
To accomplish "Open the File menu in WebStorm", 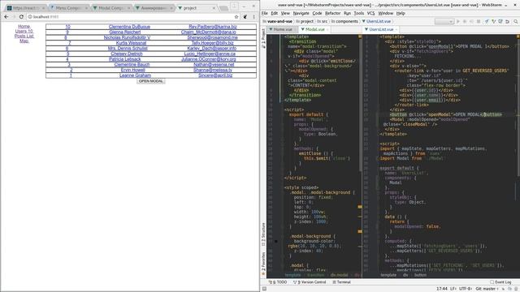I will click(265, 13).
